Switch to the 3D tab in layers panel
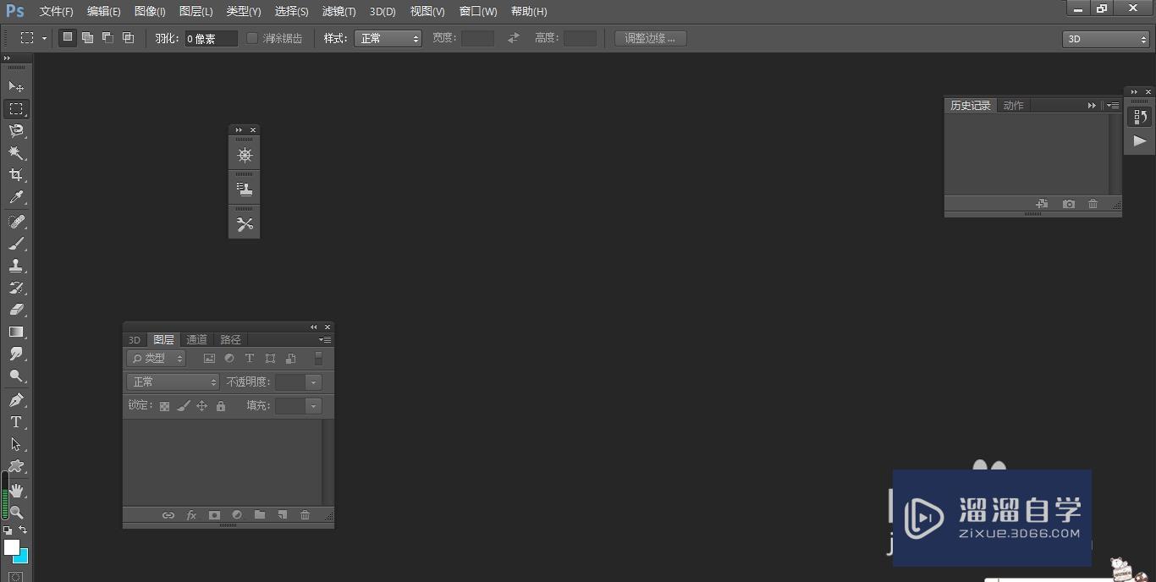 tap(135, 339)
